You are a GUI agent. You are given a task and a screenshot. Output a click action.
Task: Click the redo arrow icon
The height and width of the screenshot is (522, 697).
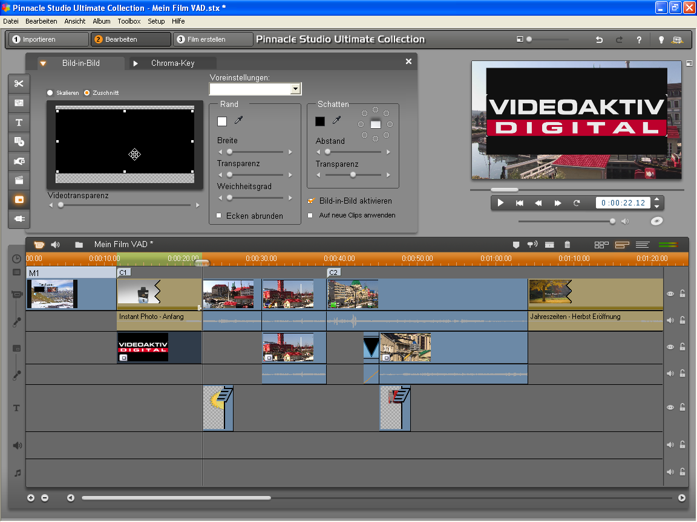click(619, 39)
